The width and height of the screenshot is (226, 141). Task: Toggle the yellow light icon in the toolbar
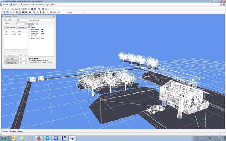[47, 12]
